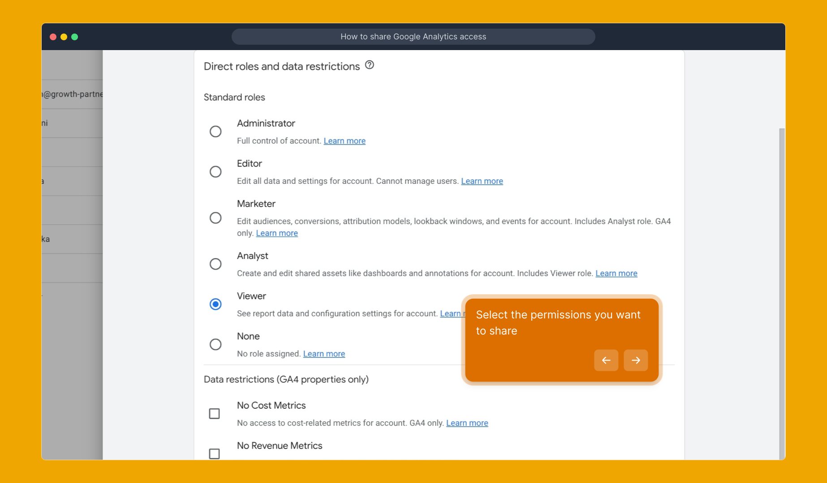Image resolution: width=827 pixels, height=483 pixels.
Task: Go back using the tooltip's left arrow
Action: click(606, 360)
